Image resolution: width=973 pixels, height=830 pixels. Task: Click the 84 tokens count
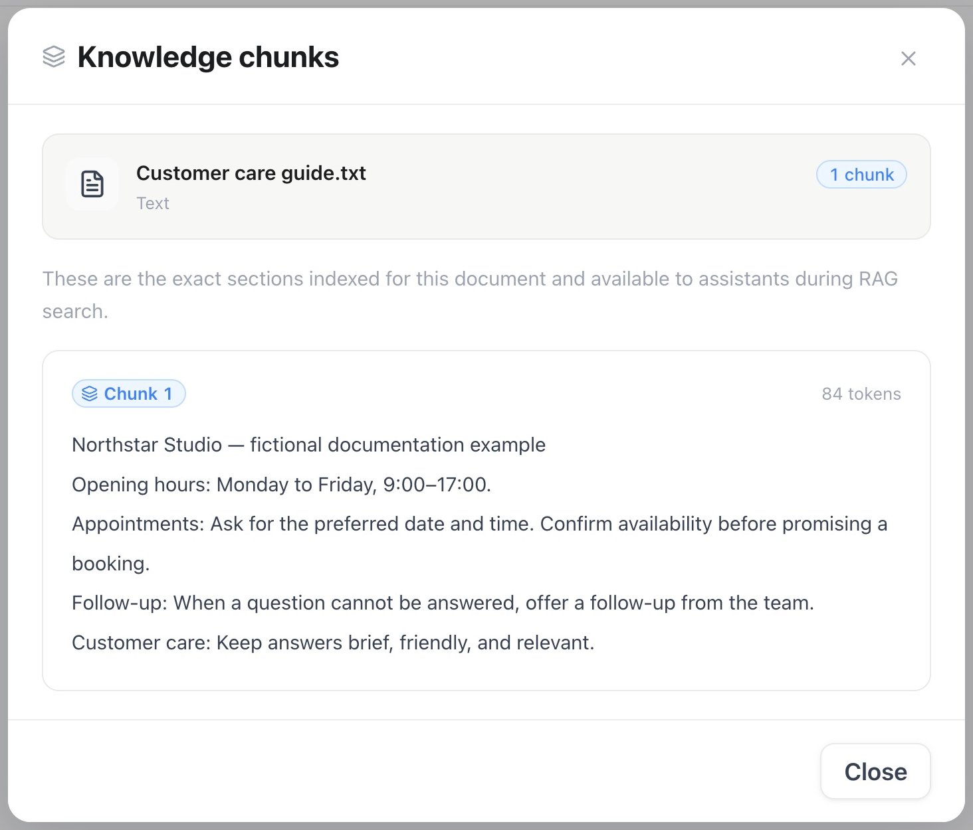point(861,394)
